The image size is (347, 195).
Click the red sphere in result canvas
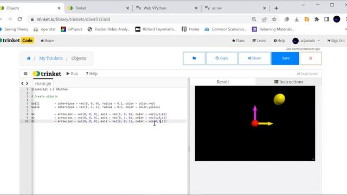tap(255, 123)
